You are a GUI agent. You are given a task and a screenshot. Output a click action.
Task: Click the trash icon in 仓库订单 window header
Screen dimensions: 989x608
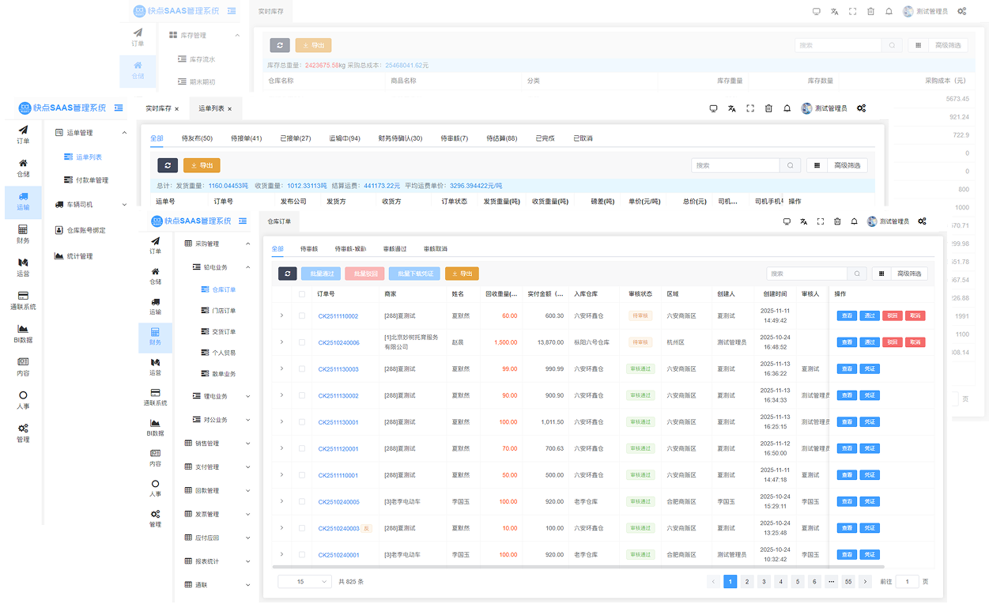click(837, 221)
